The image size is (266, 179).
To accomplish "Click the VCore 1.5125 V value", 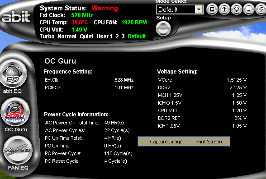I will pos(237,80).
